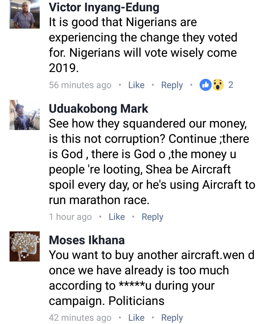
Task: Open Moses Ikhana's rosary profile picture
Action: pos(25,246)
